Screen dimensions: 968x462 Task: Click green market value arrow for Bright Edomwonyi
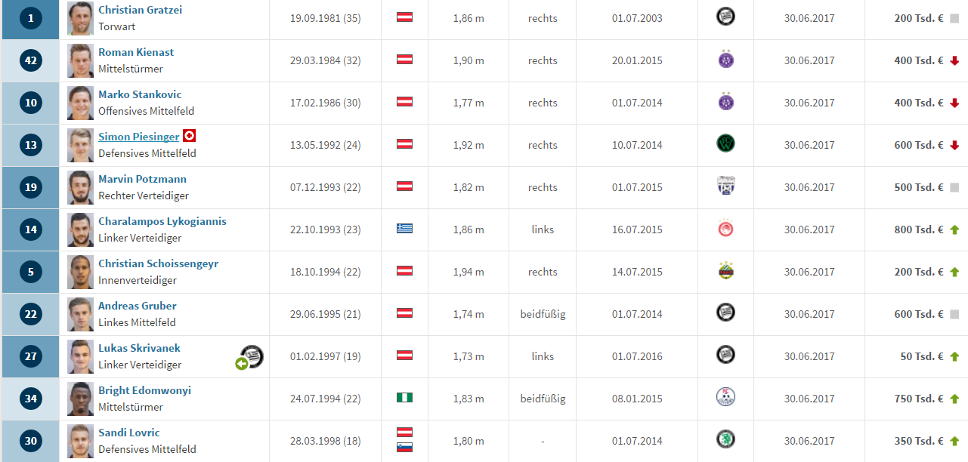point(954,399)
